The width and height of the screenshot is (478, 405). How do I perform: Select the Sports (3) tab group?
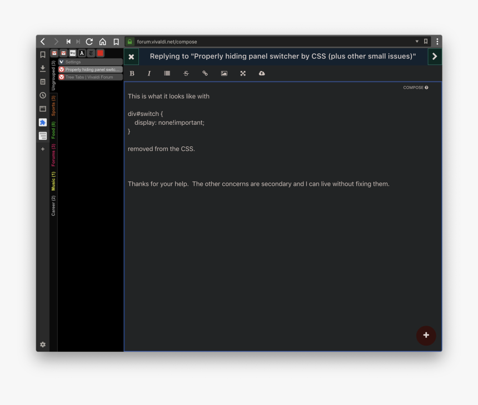click(x=53, y=106)
